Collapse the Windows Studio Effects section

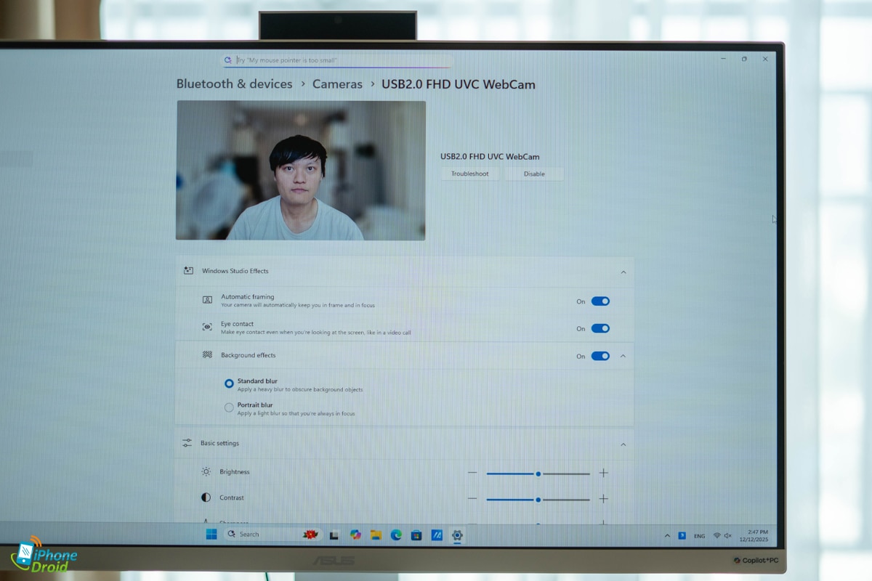pos(623,272)
